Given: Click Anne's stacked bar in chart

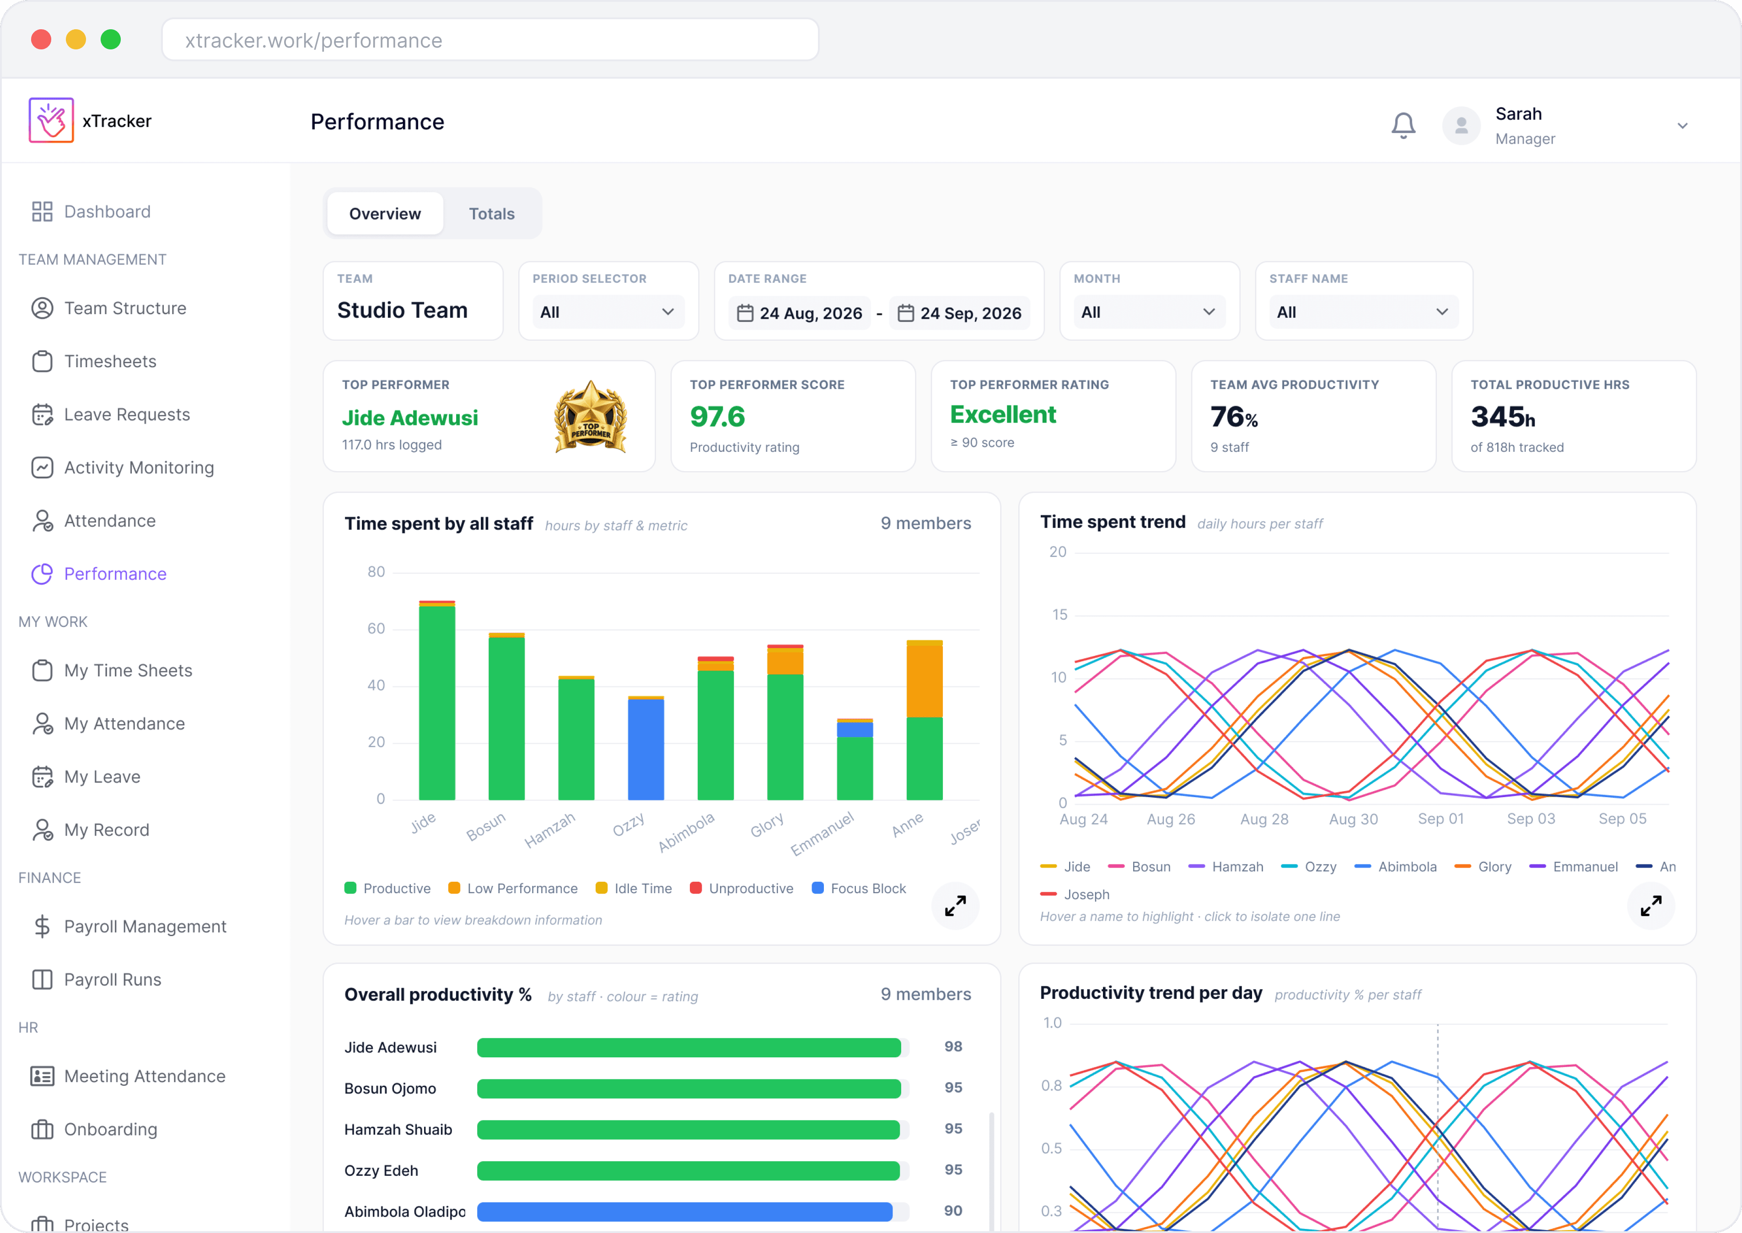Looking at the screenshot, I should pos(924,720).
